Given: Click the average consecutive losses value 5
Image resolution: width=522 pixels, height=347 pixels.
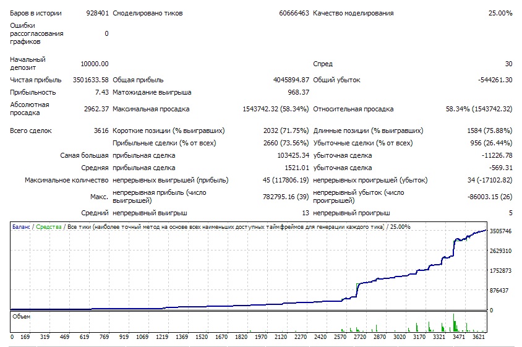Looking at the screenshot, I should (x=510, y=213).
